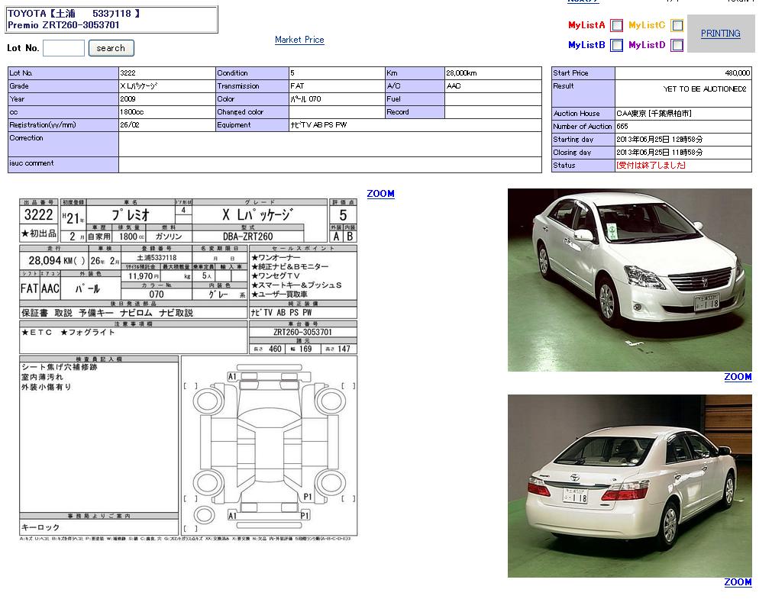Toggle the MyListD checkbox
Image resolution: width=772 pixels, height=599 pixels.
tap(677, 46)
